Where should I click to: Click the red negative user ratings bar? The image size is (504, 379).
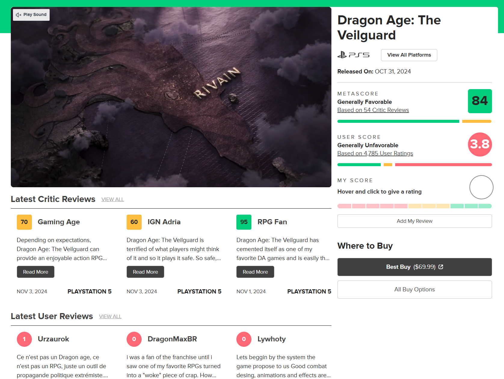(444, 165)
